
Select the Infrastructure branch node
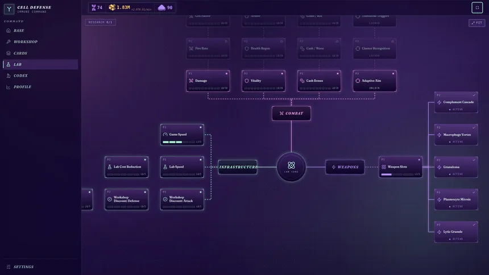click(x=238, y=167)
